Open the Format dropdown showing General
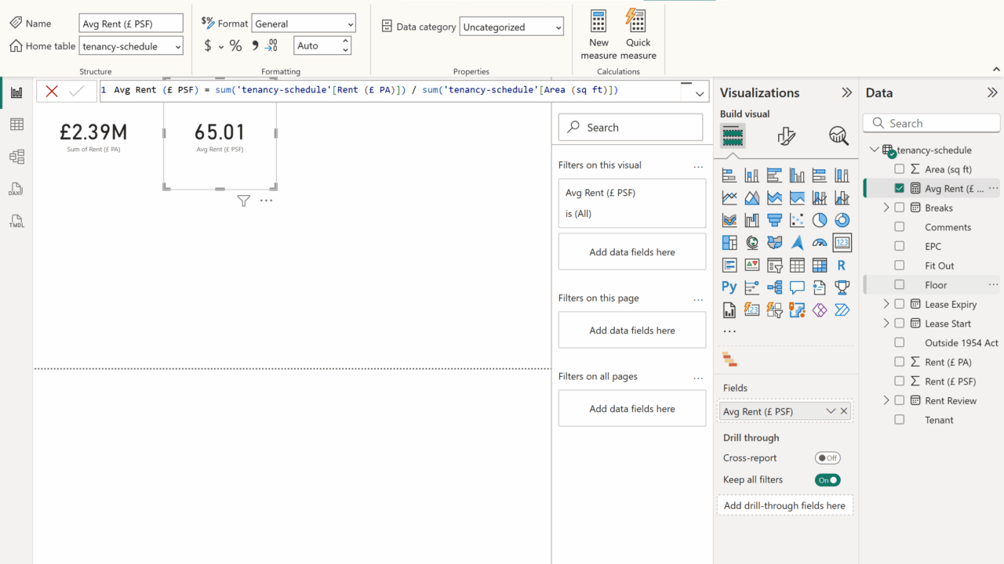Viewport: 1004px width, 564px height. [304, 24]
